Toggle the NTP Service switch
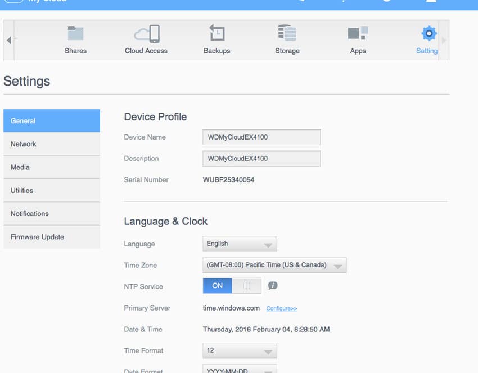 (232, 285)
